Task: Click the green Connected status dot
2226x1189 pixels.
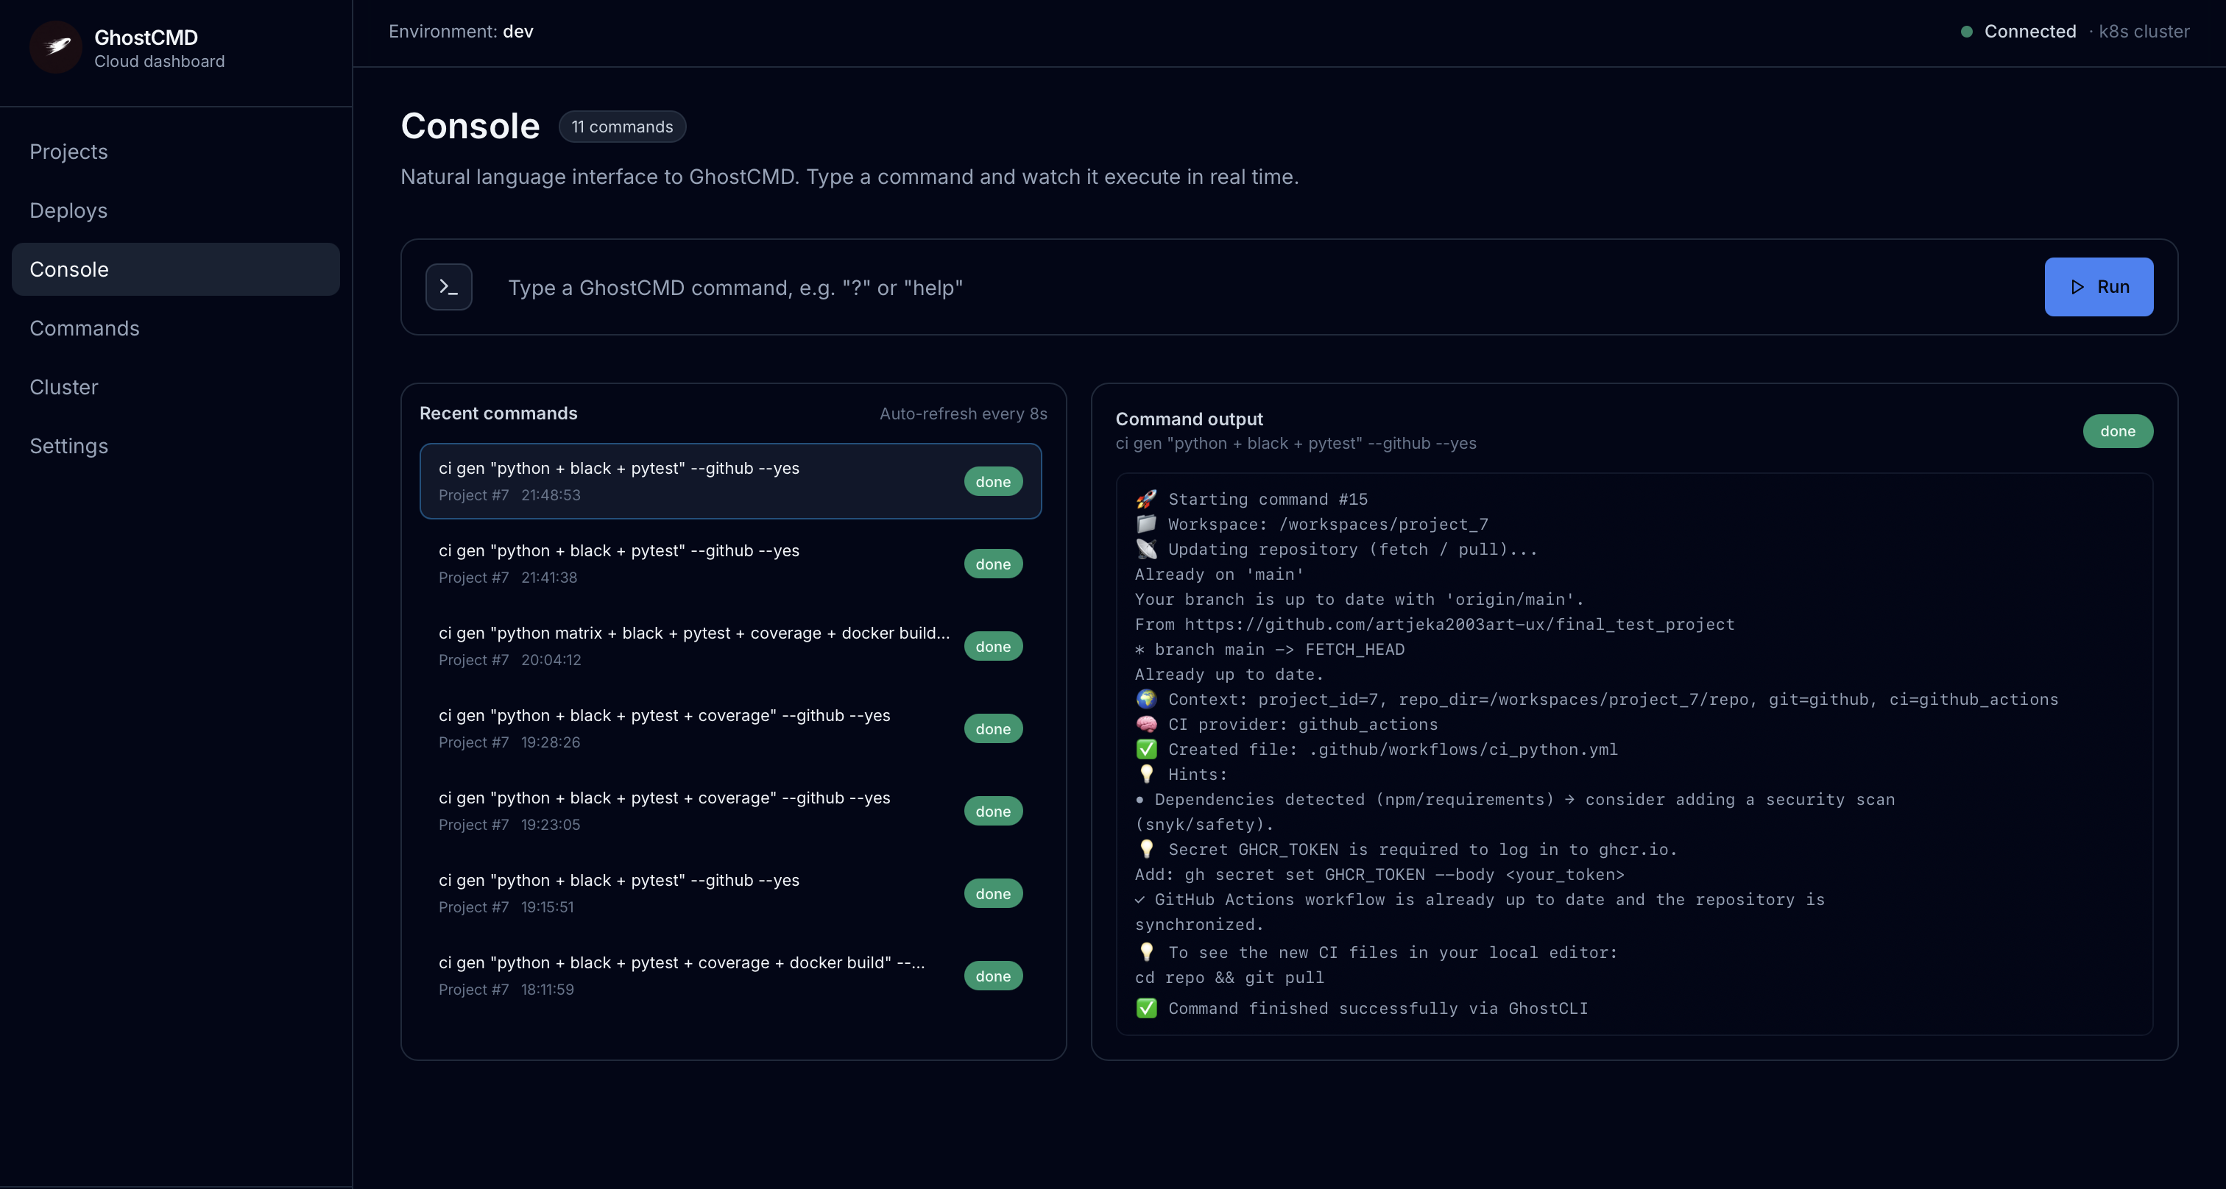Action: (x=1966, y=31)
